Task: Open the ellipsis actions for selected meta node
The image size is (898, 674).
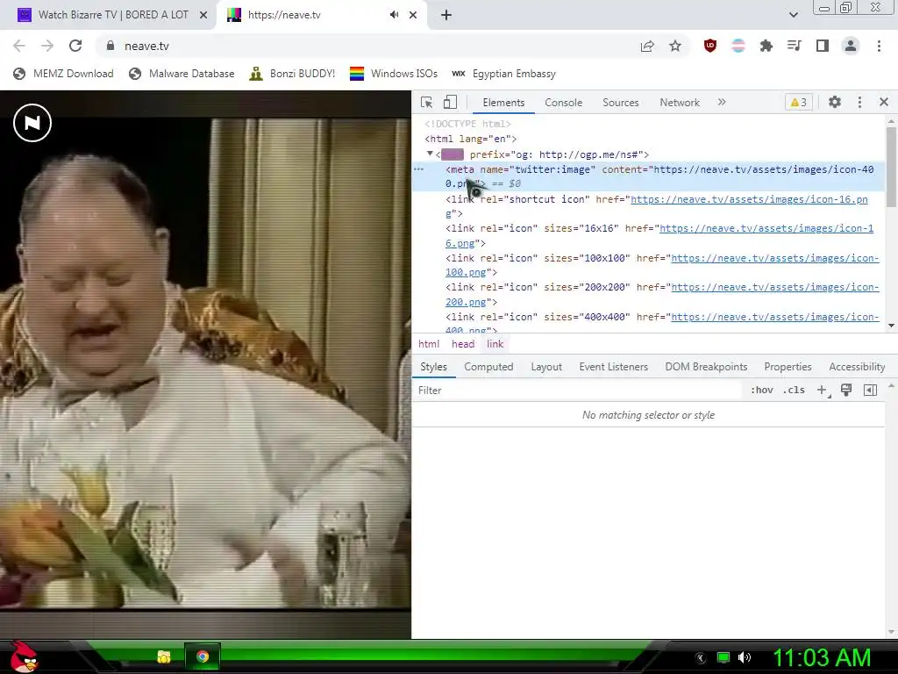Action: coord(418,169)
